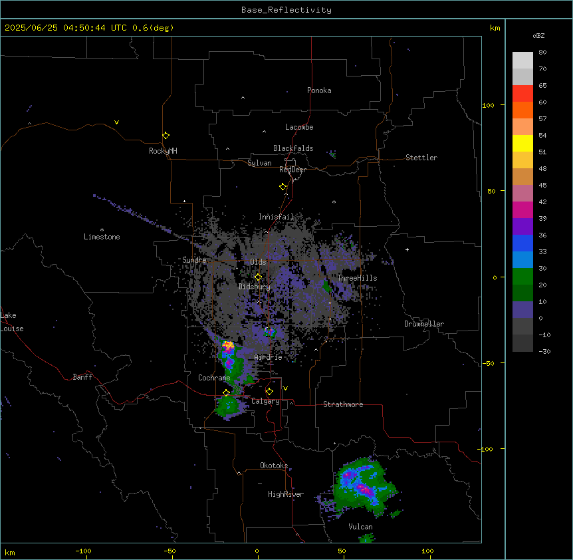Screen dimensions: 573x560
Task: Choose the bright green 20–30 dBZ swatch
Action: point(522,277)
